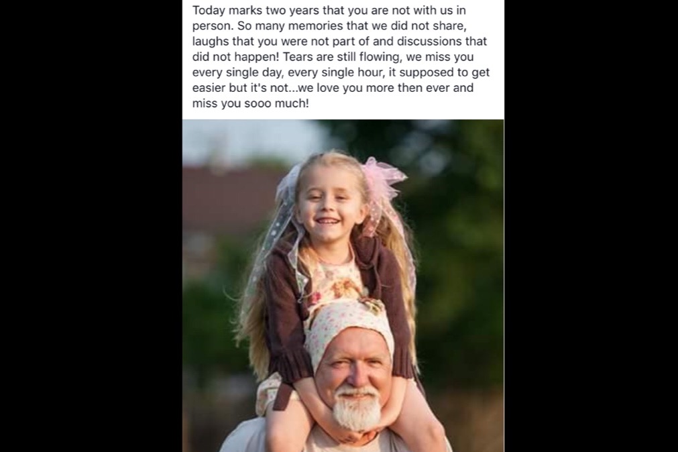Click the line 'miss you sooo much!'
Screen dimensions: 678x452
(251, 103)
